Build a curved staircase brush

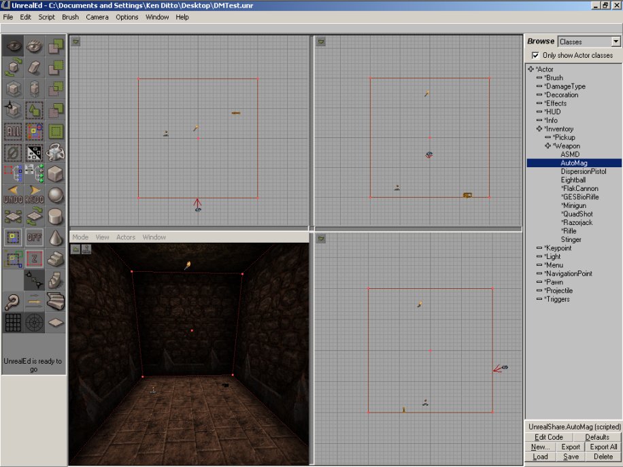(x=56, y=301)
